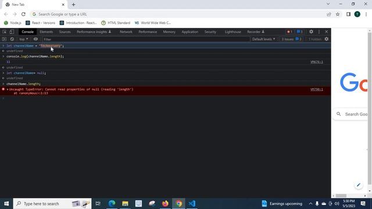Open source link in the TypeError row
The width and height of the screenshot is (372, 209).
[316, 89]
